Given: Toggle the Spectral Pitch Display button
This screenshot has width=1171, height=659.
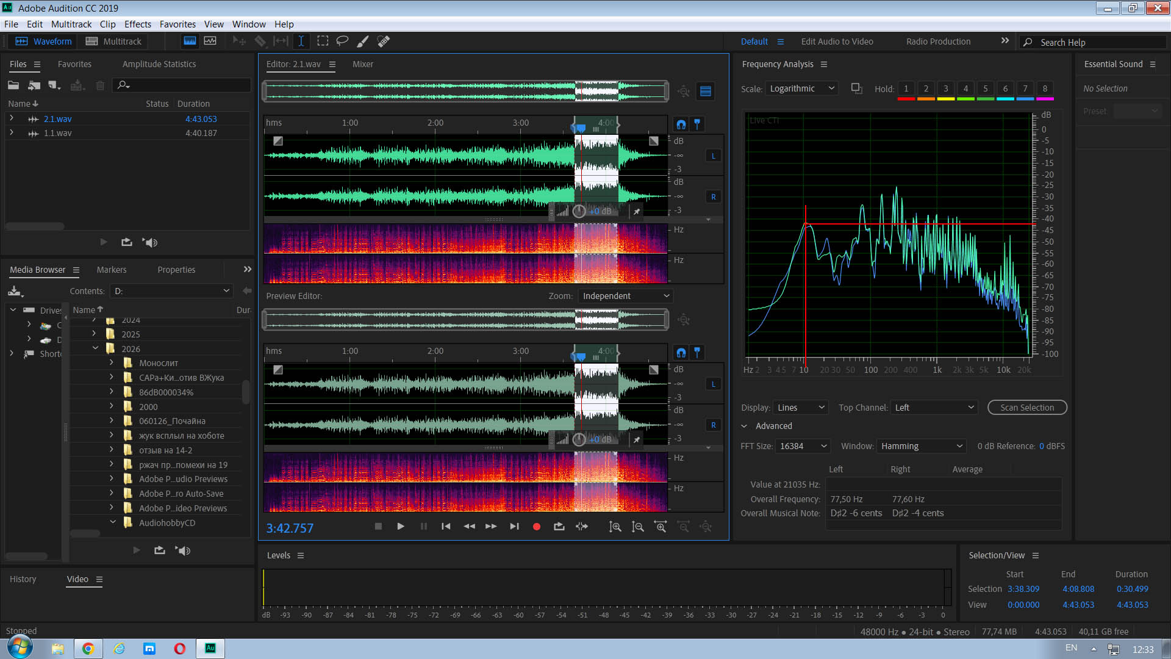Looking at the screenshot, I should point(210,41).
